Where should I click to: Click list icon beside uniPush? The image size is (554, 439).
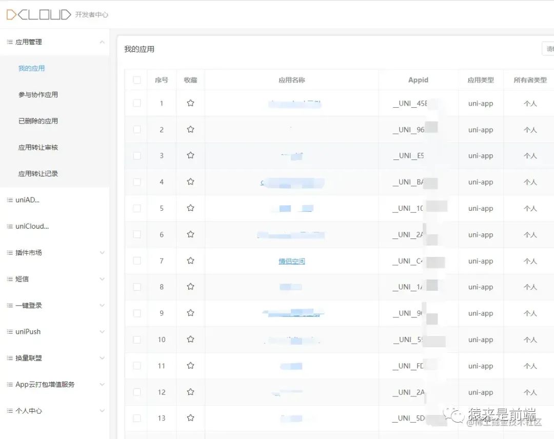[10, 332]
